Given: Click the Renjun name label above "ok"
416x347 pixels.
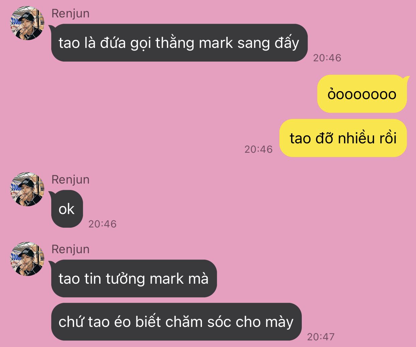Looking at the screenshot, I should click(70, 180).
